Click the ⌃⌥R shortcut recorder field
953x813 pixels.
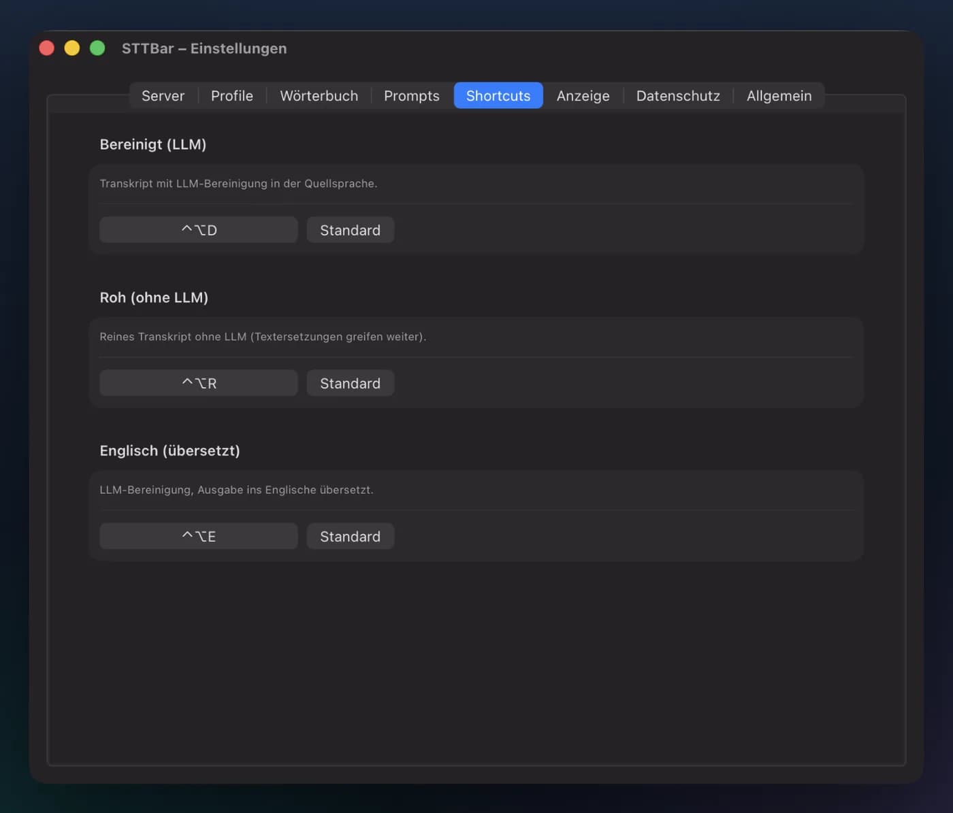tap(199, 383)
